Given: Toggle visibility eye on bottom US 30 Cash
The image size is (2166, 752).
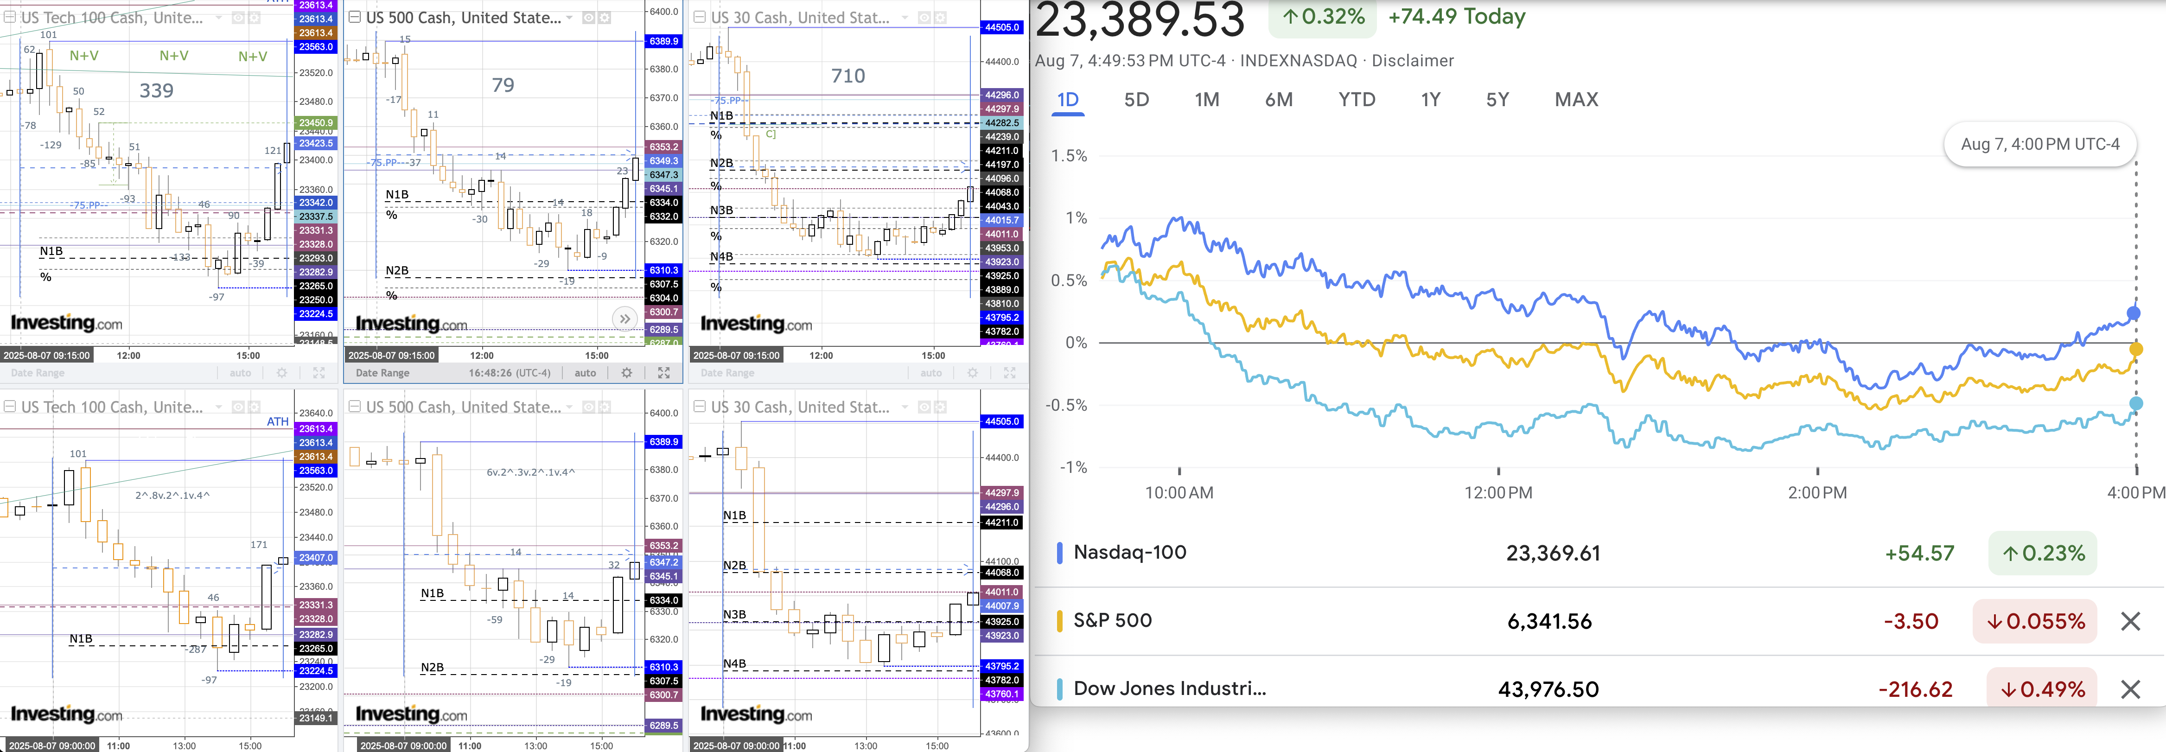Looking at the screenshot, I should click(924, 407).
